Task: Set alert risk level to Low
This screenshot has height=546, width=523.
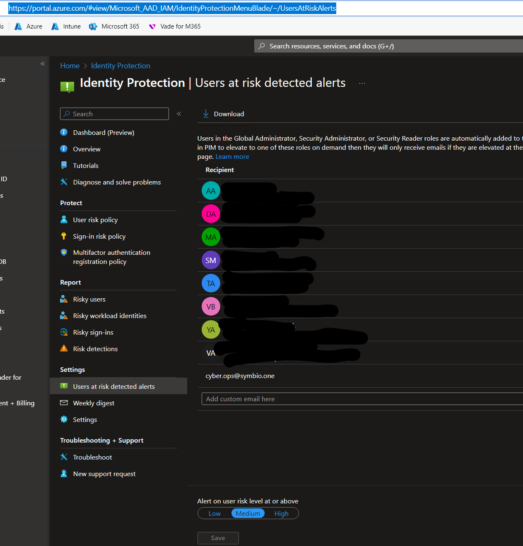Action: click(215, 513)
